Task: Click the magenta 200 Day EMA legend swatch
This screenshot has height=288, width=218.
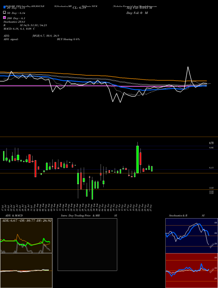Action: tap(4, 17)
